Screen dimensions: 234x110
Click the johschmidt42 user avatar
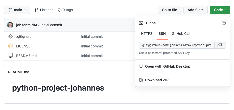coord(10,25)
